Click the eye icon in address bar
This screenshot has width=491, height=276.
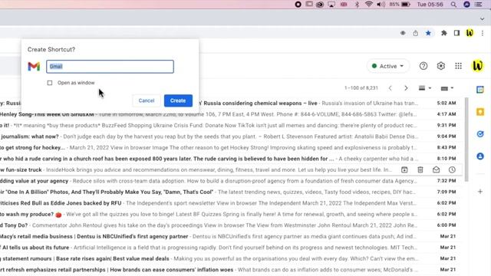coord(403,33)
